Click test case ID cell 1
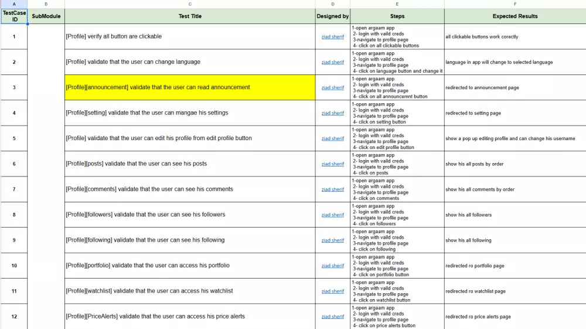586x329 pixels. [x=14, y=36]
